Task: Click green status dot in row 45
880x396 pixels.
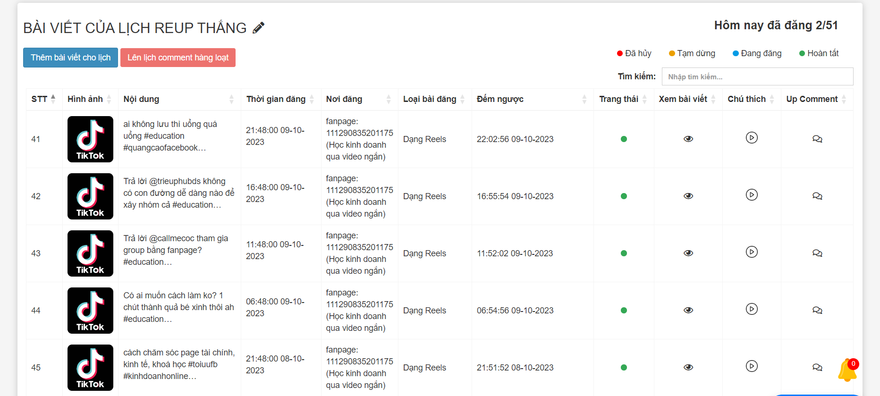Action: coord(624,368)
